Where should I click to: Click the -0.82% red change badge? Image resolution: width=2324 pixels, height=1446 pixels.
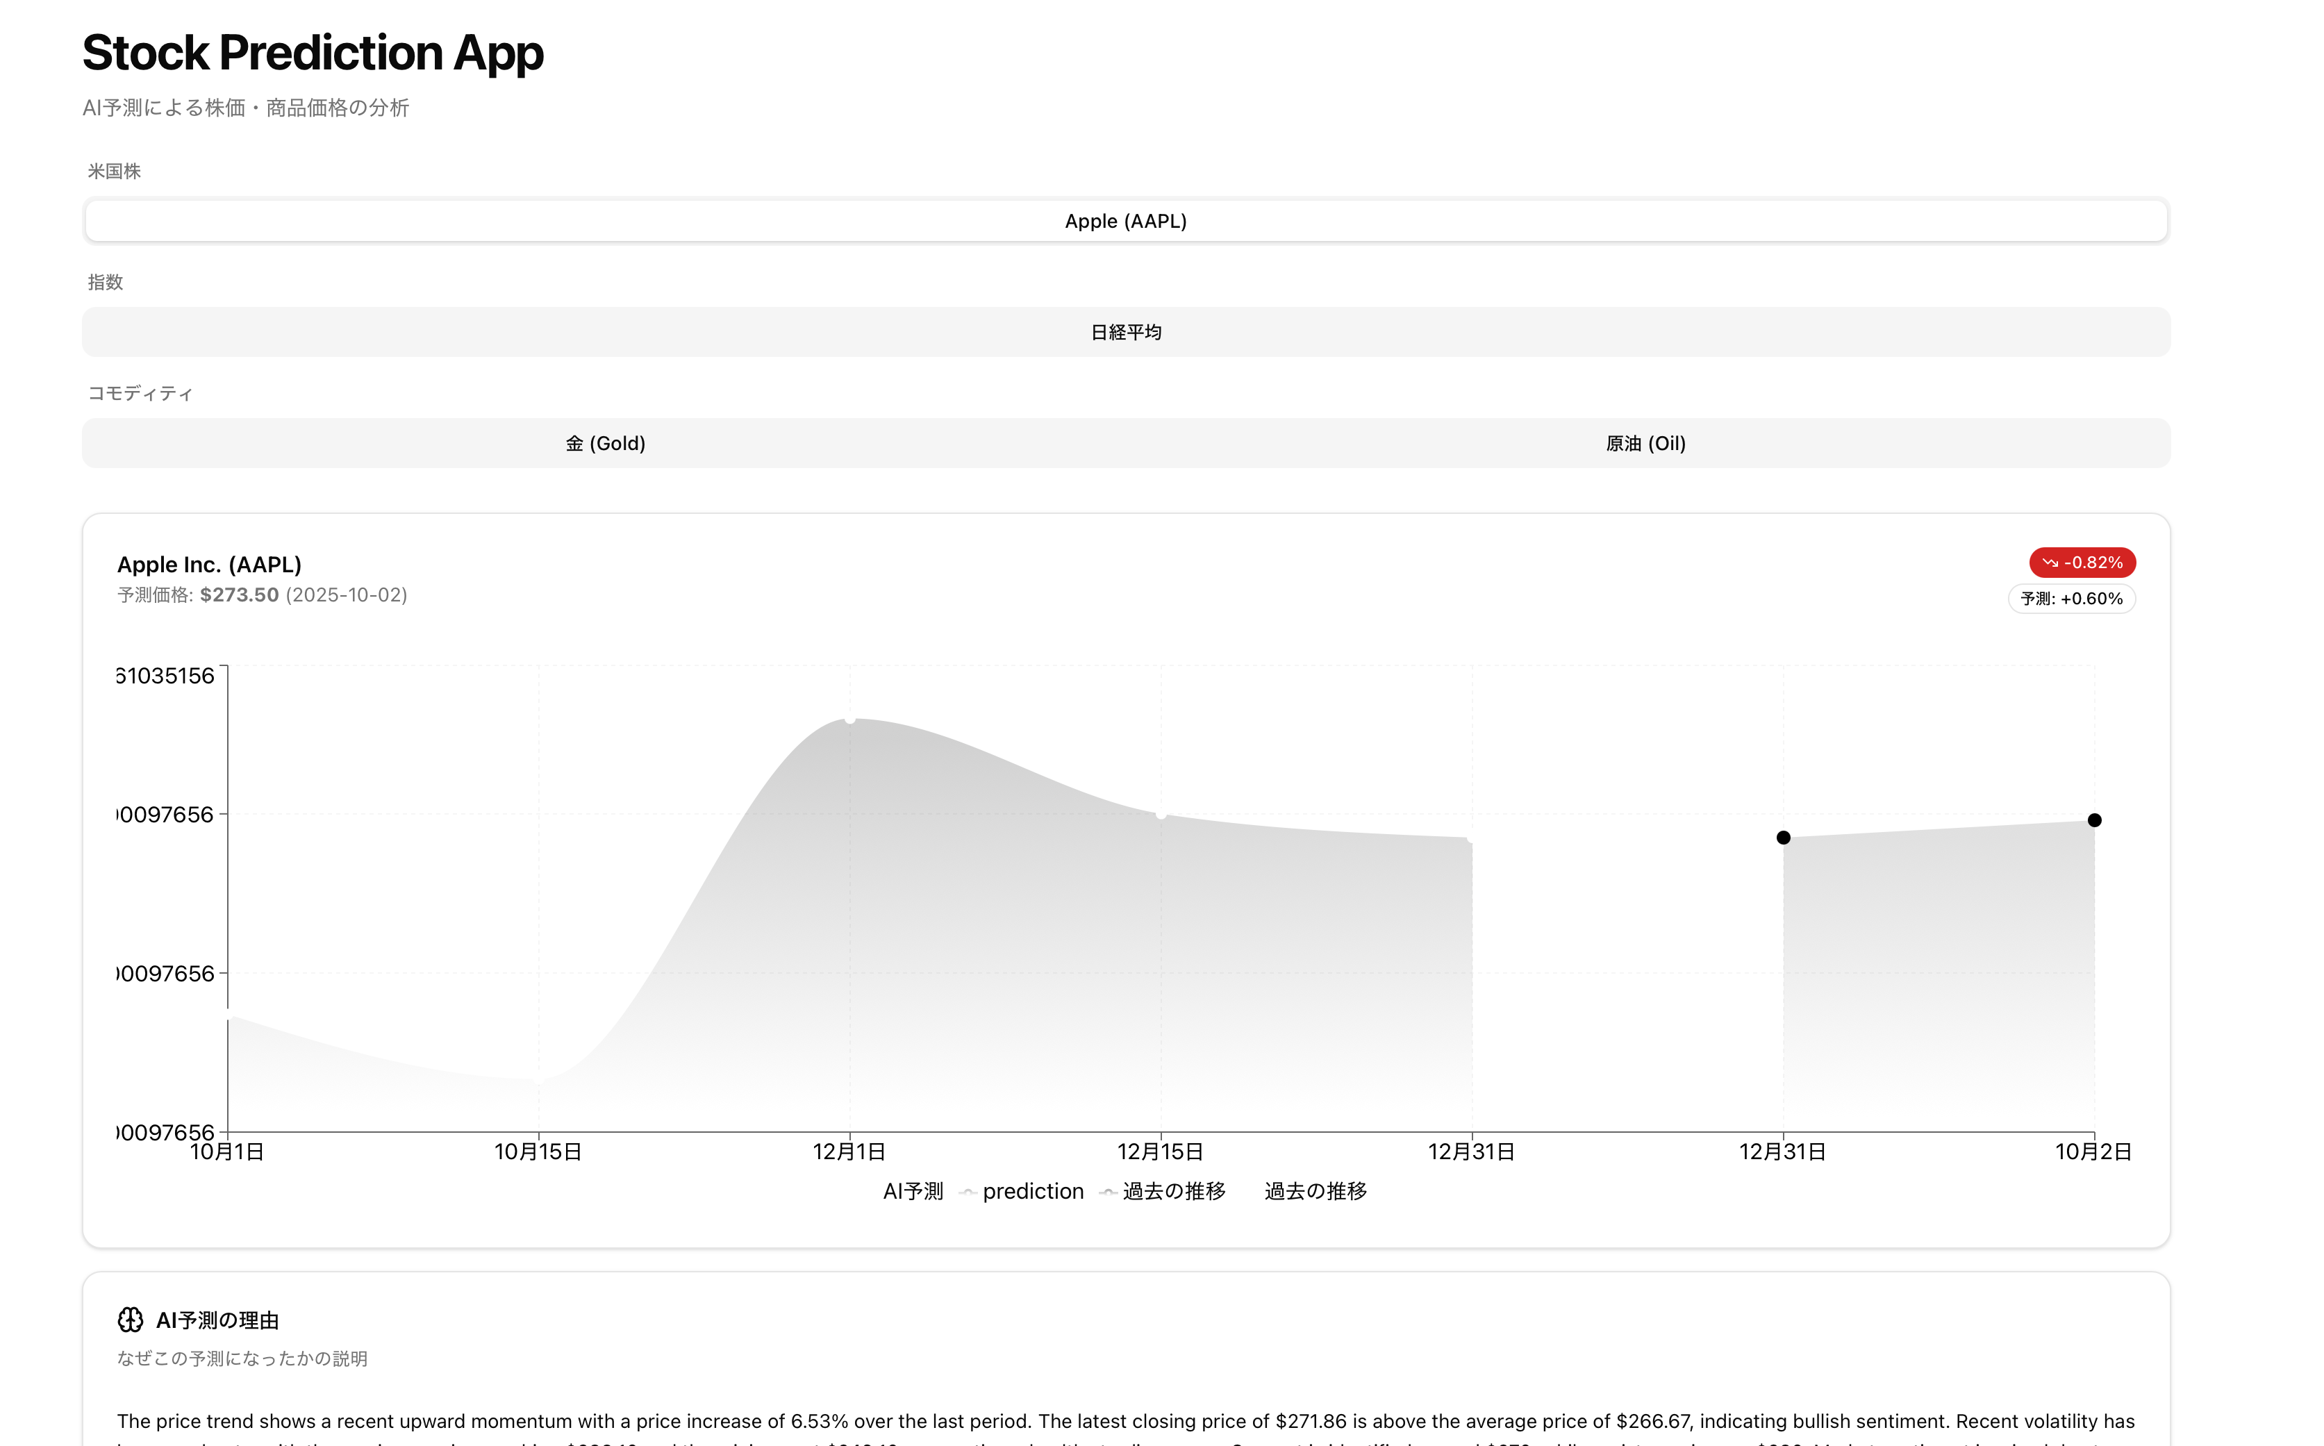(x=2083, y=563)
